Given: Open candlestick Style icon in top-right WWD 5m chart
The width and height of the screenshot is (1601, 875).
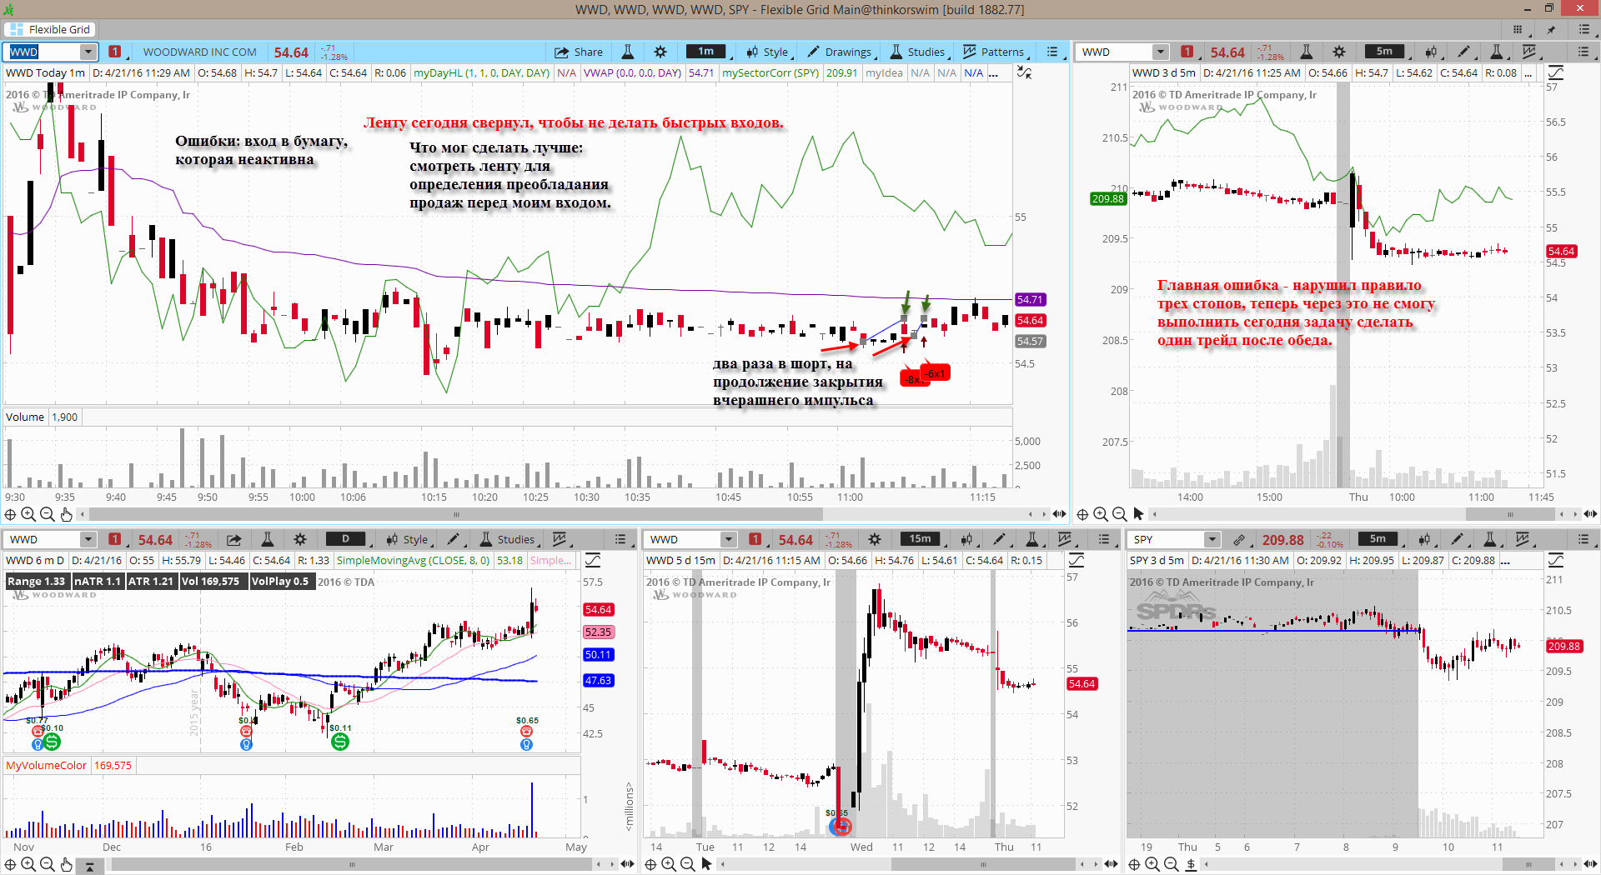Looking at the screenshot, I should pos(1431,52).
